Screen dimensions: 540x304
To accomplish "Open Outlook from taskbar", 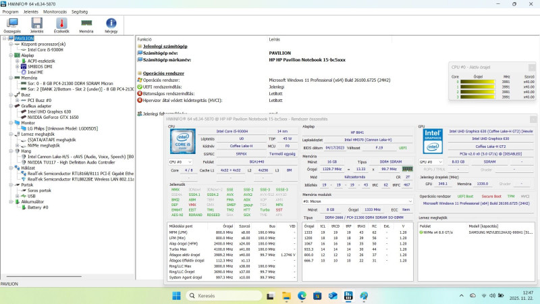I will click(333, 296).
